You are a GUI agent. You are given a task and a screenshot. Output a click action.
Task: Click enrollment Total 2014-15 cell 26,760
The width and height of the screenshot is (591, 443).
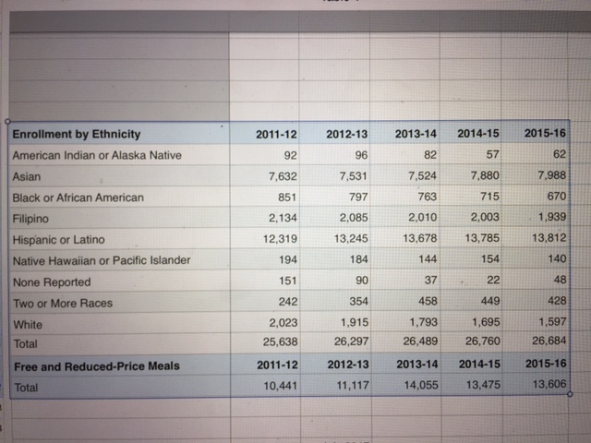click(480, 342)
